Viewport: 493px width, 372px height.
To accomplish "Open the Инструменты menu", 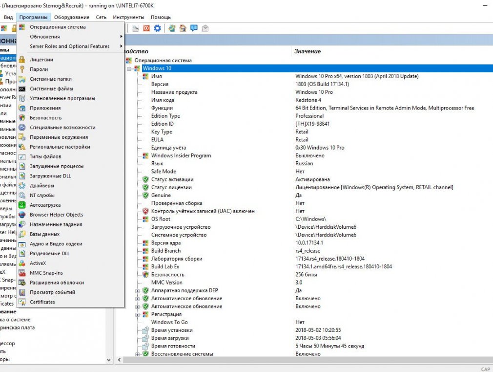I will [x=128, y=17].
